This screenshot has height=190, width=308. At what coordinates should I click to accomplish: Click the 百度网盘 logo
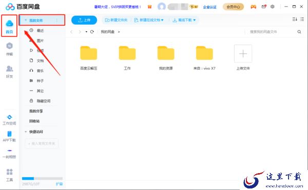click(23, 7)
